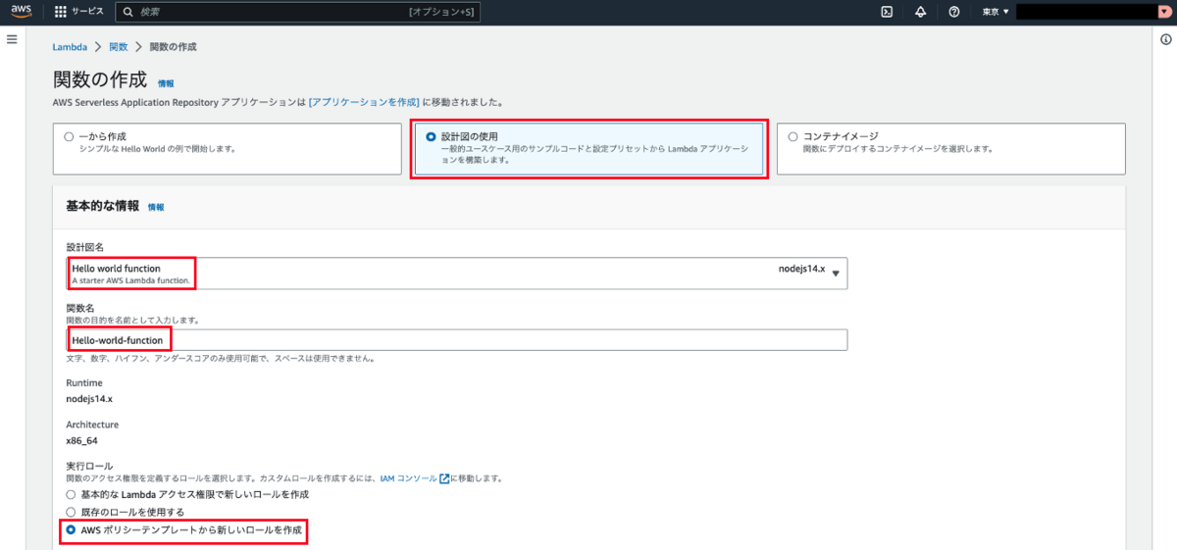Click the 関数名 input field

click(x=456, y=340)
